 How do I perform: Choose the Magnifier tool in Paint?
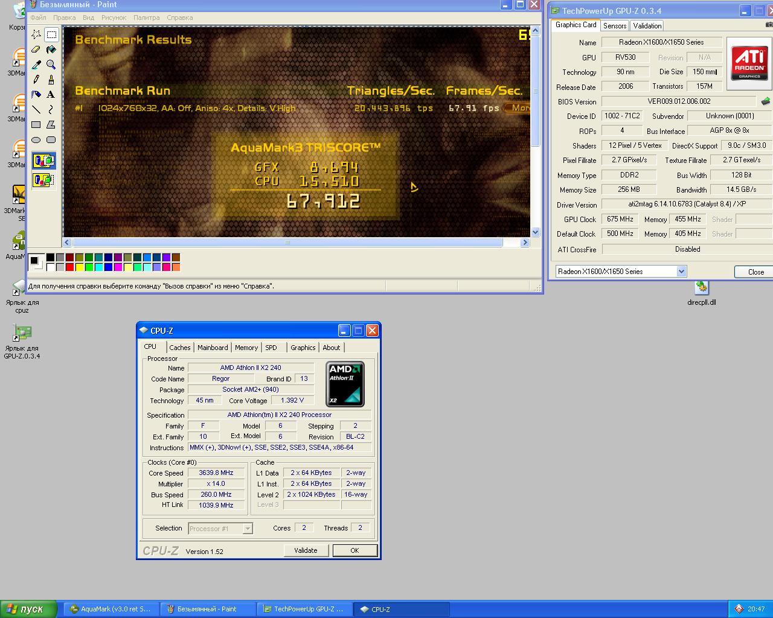pyautogui.click(x=51, y=65)
